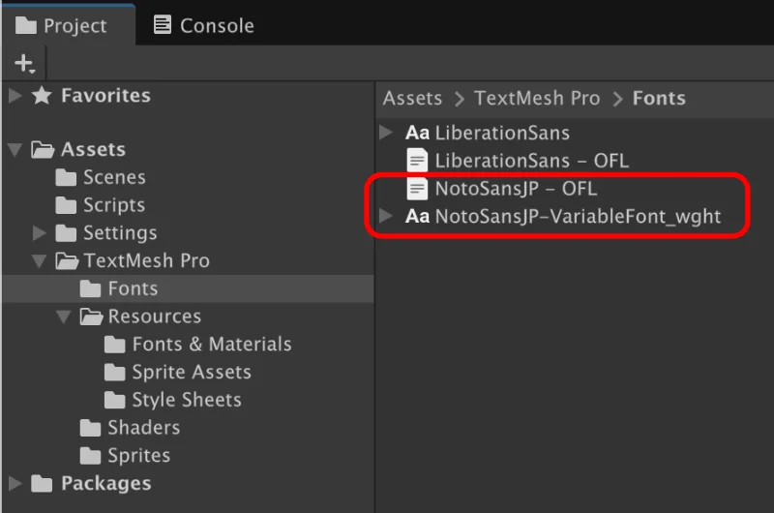Click the plus add asset button
This screenshot has height=513, width=774.
(x=24, y=64)
